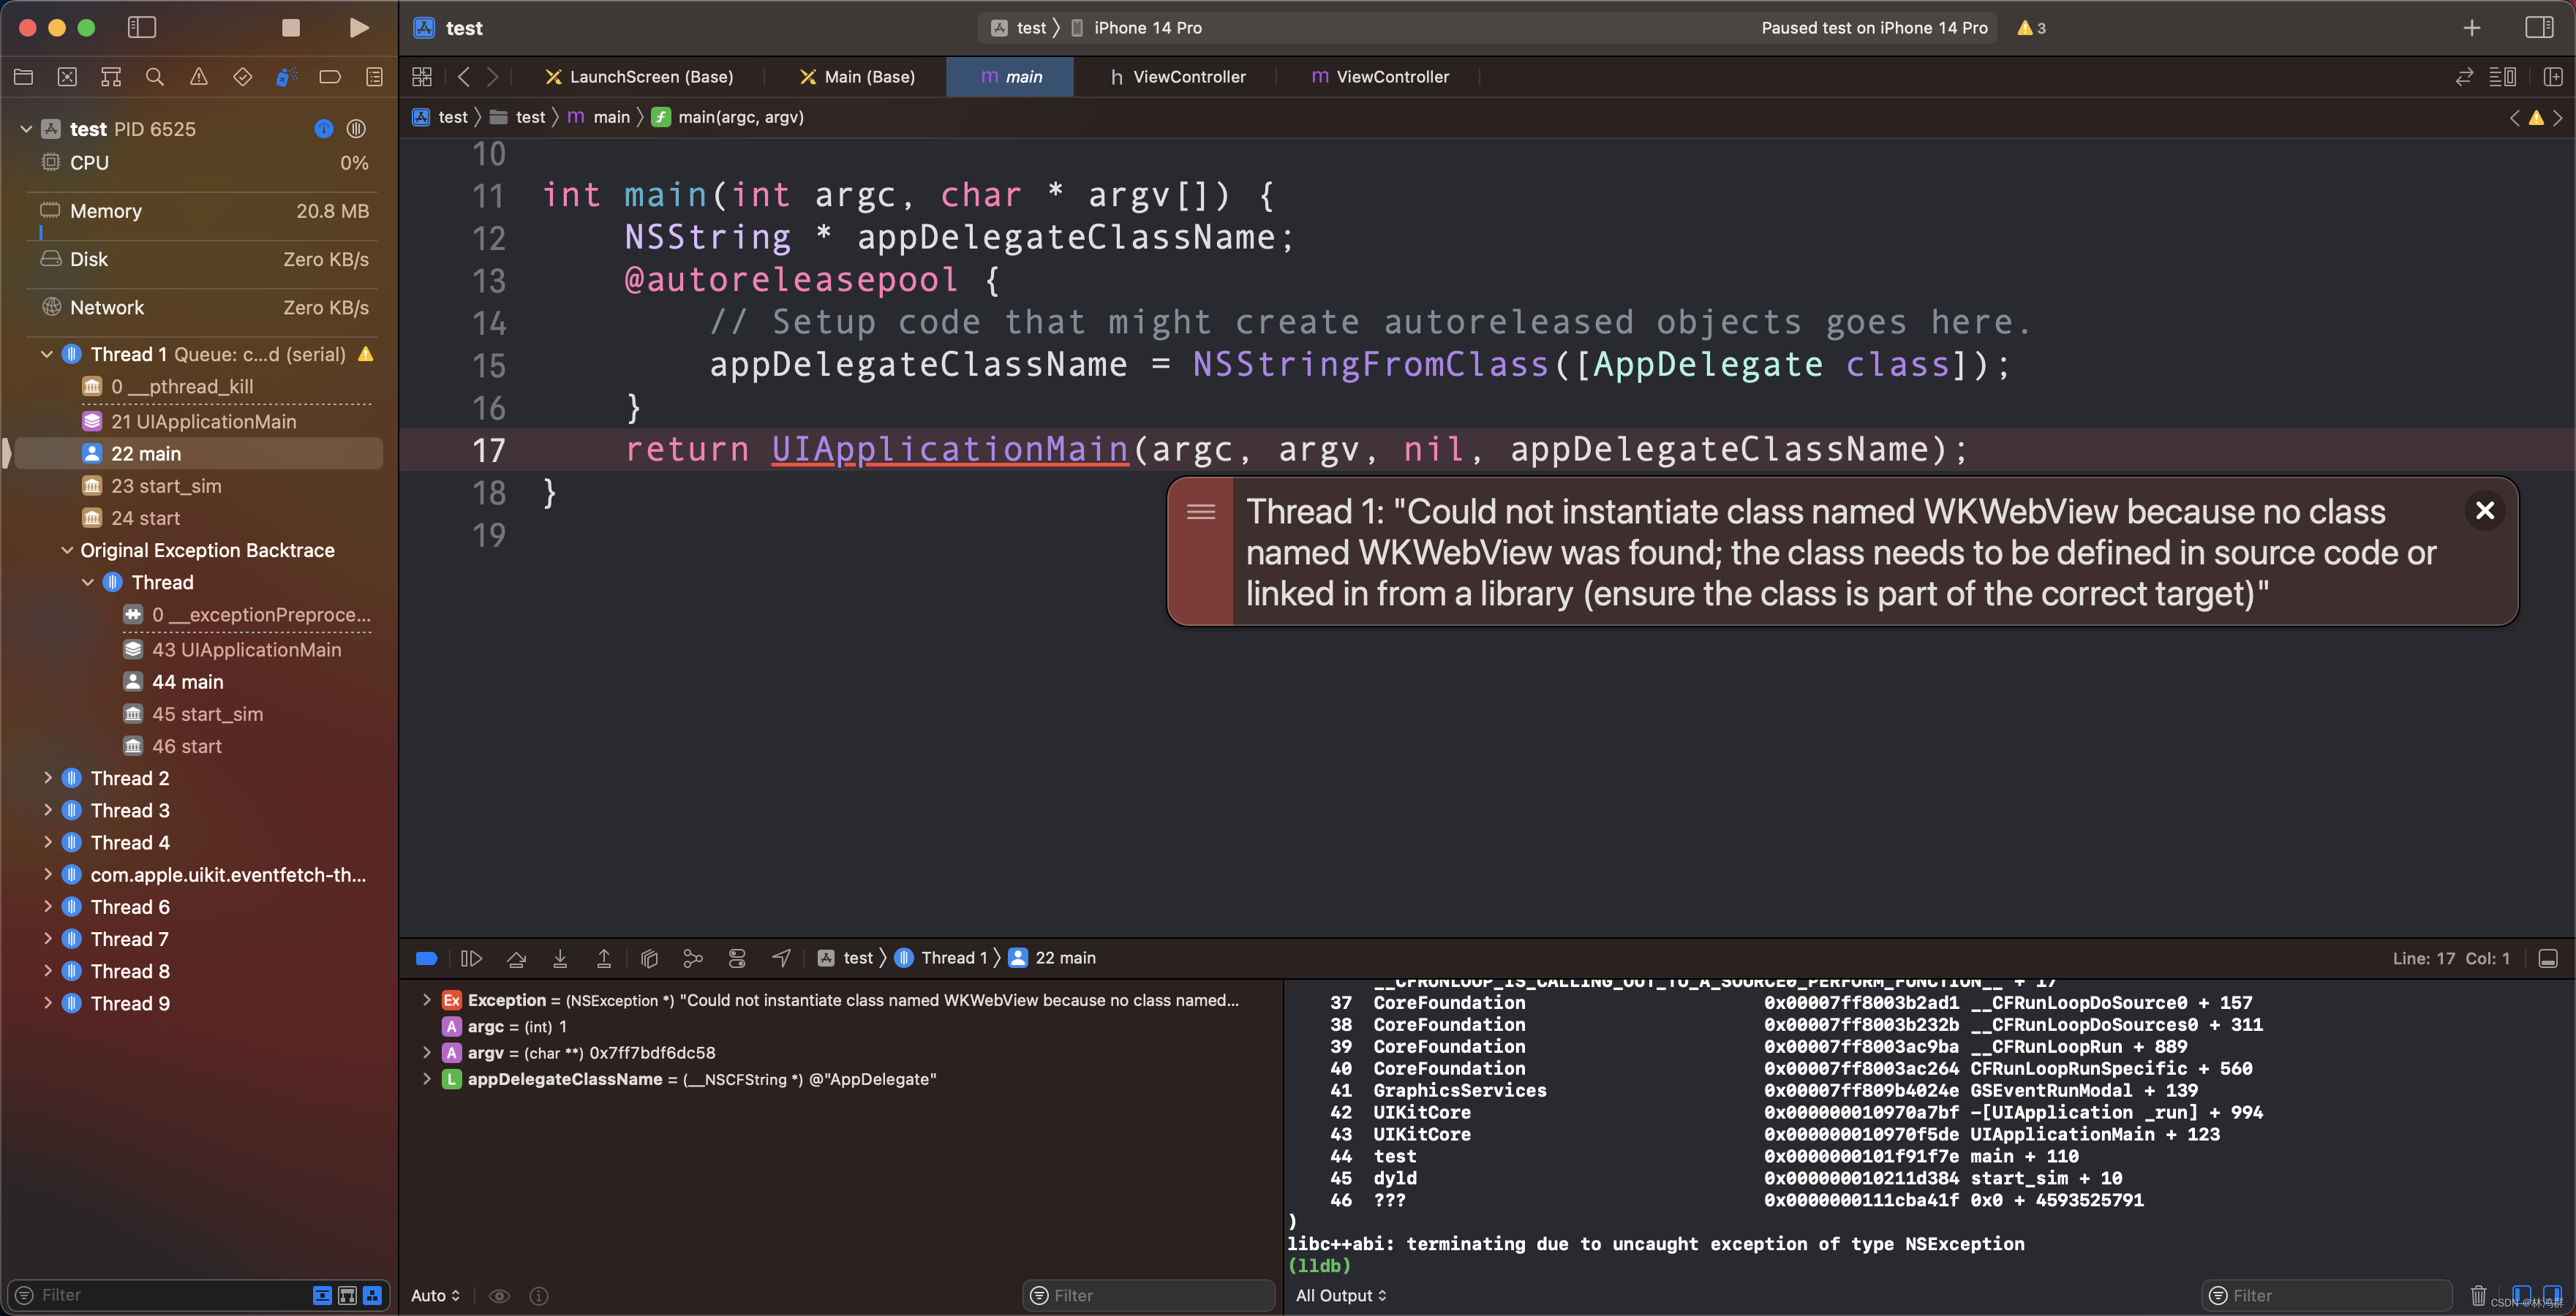The width and height of the screenshot is (2576, 1316).
Task: Click the Run play button
Action: coord(358,28)
